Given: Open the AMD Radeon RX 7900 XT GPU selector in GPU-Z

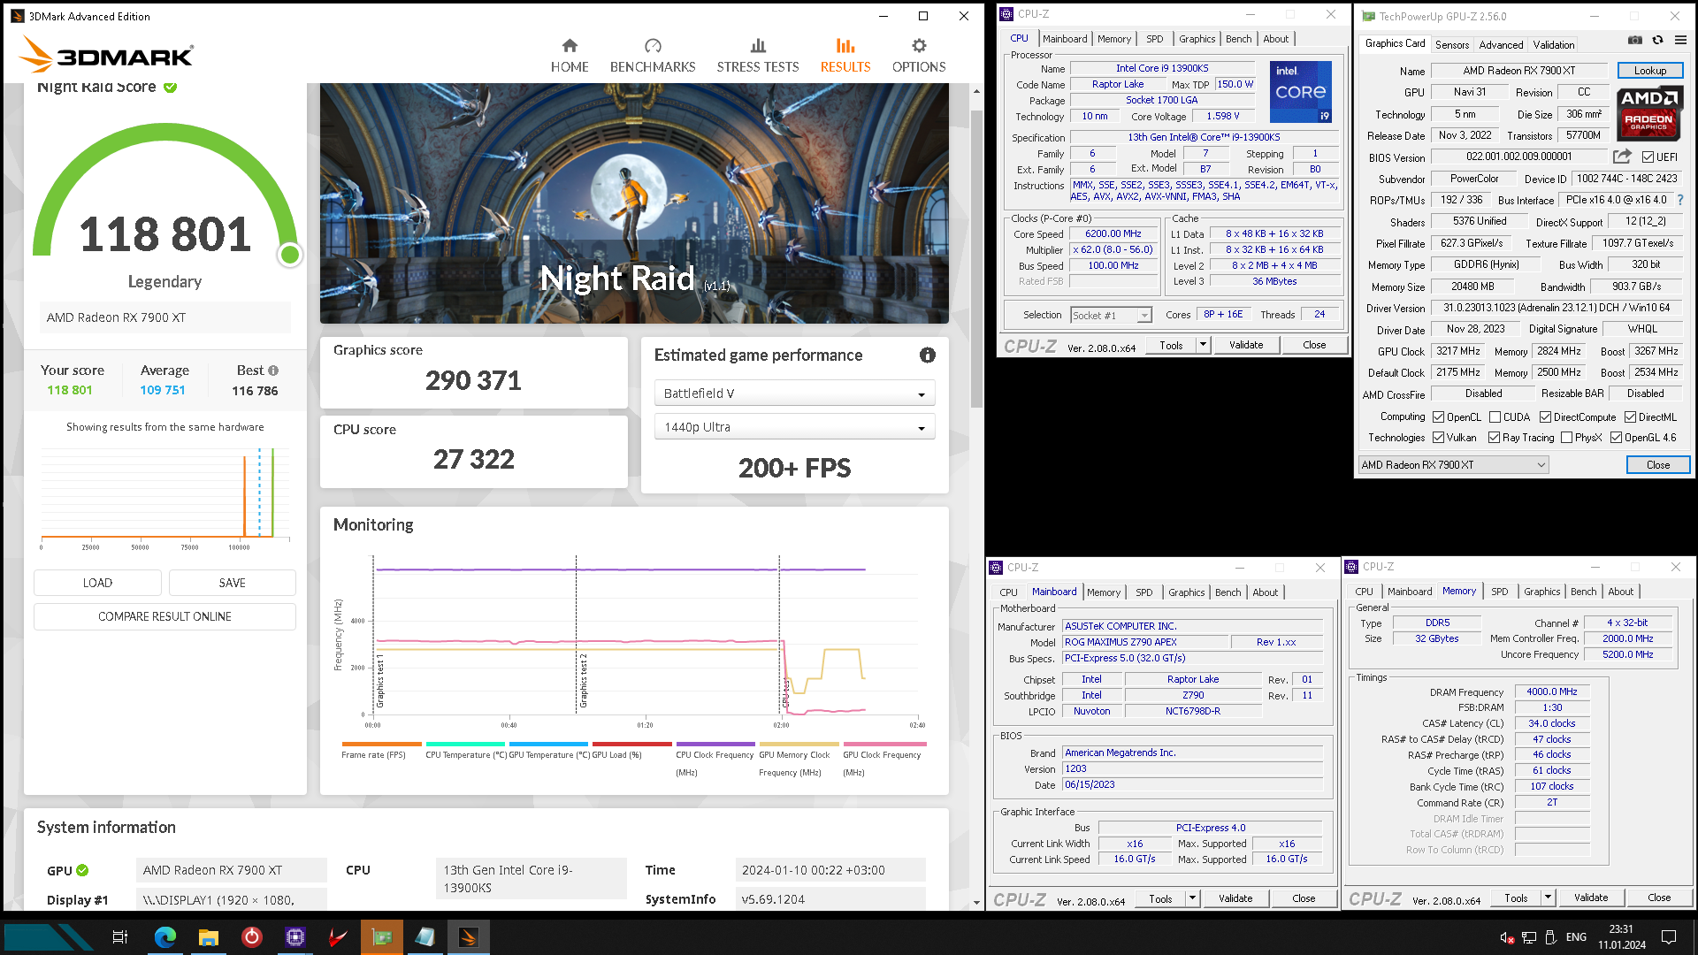Looking at the screenshot, I should click(x=1453, y=465).
